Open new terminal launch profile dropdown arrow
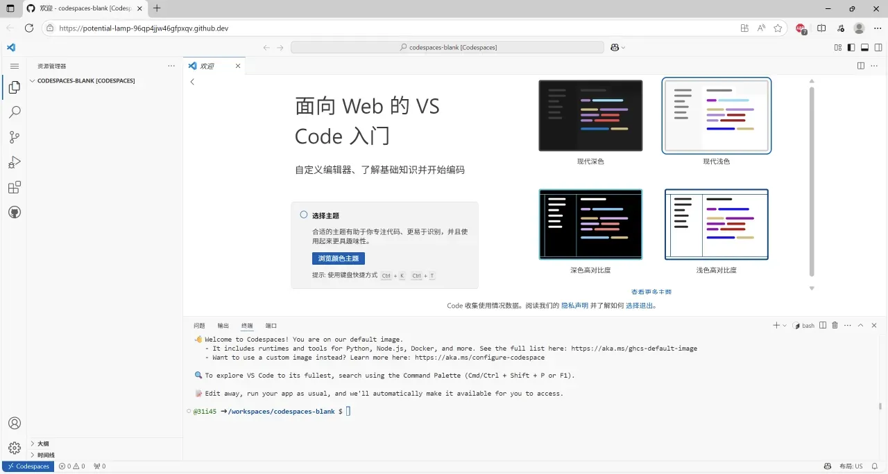The width and height of the screenshot is (888, 474). point(785,325)
